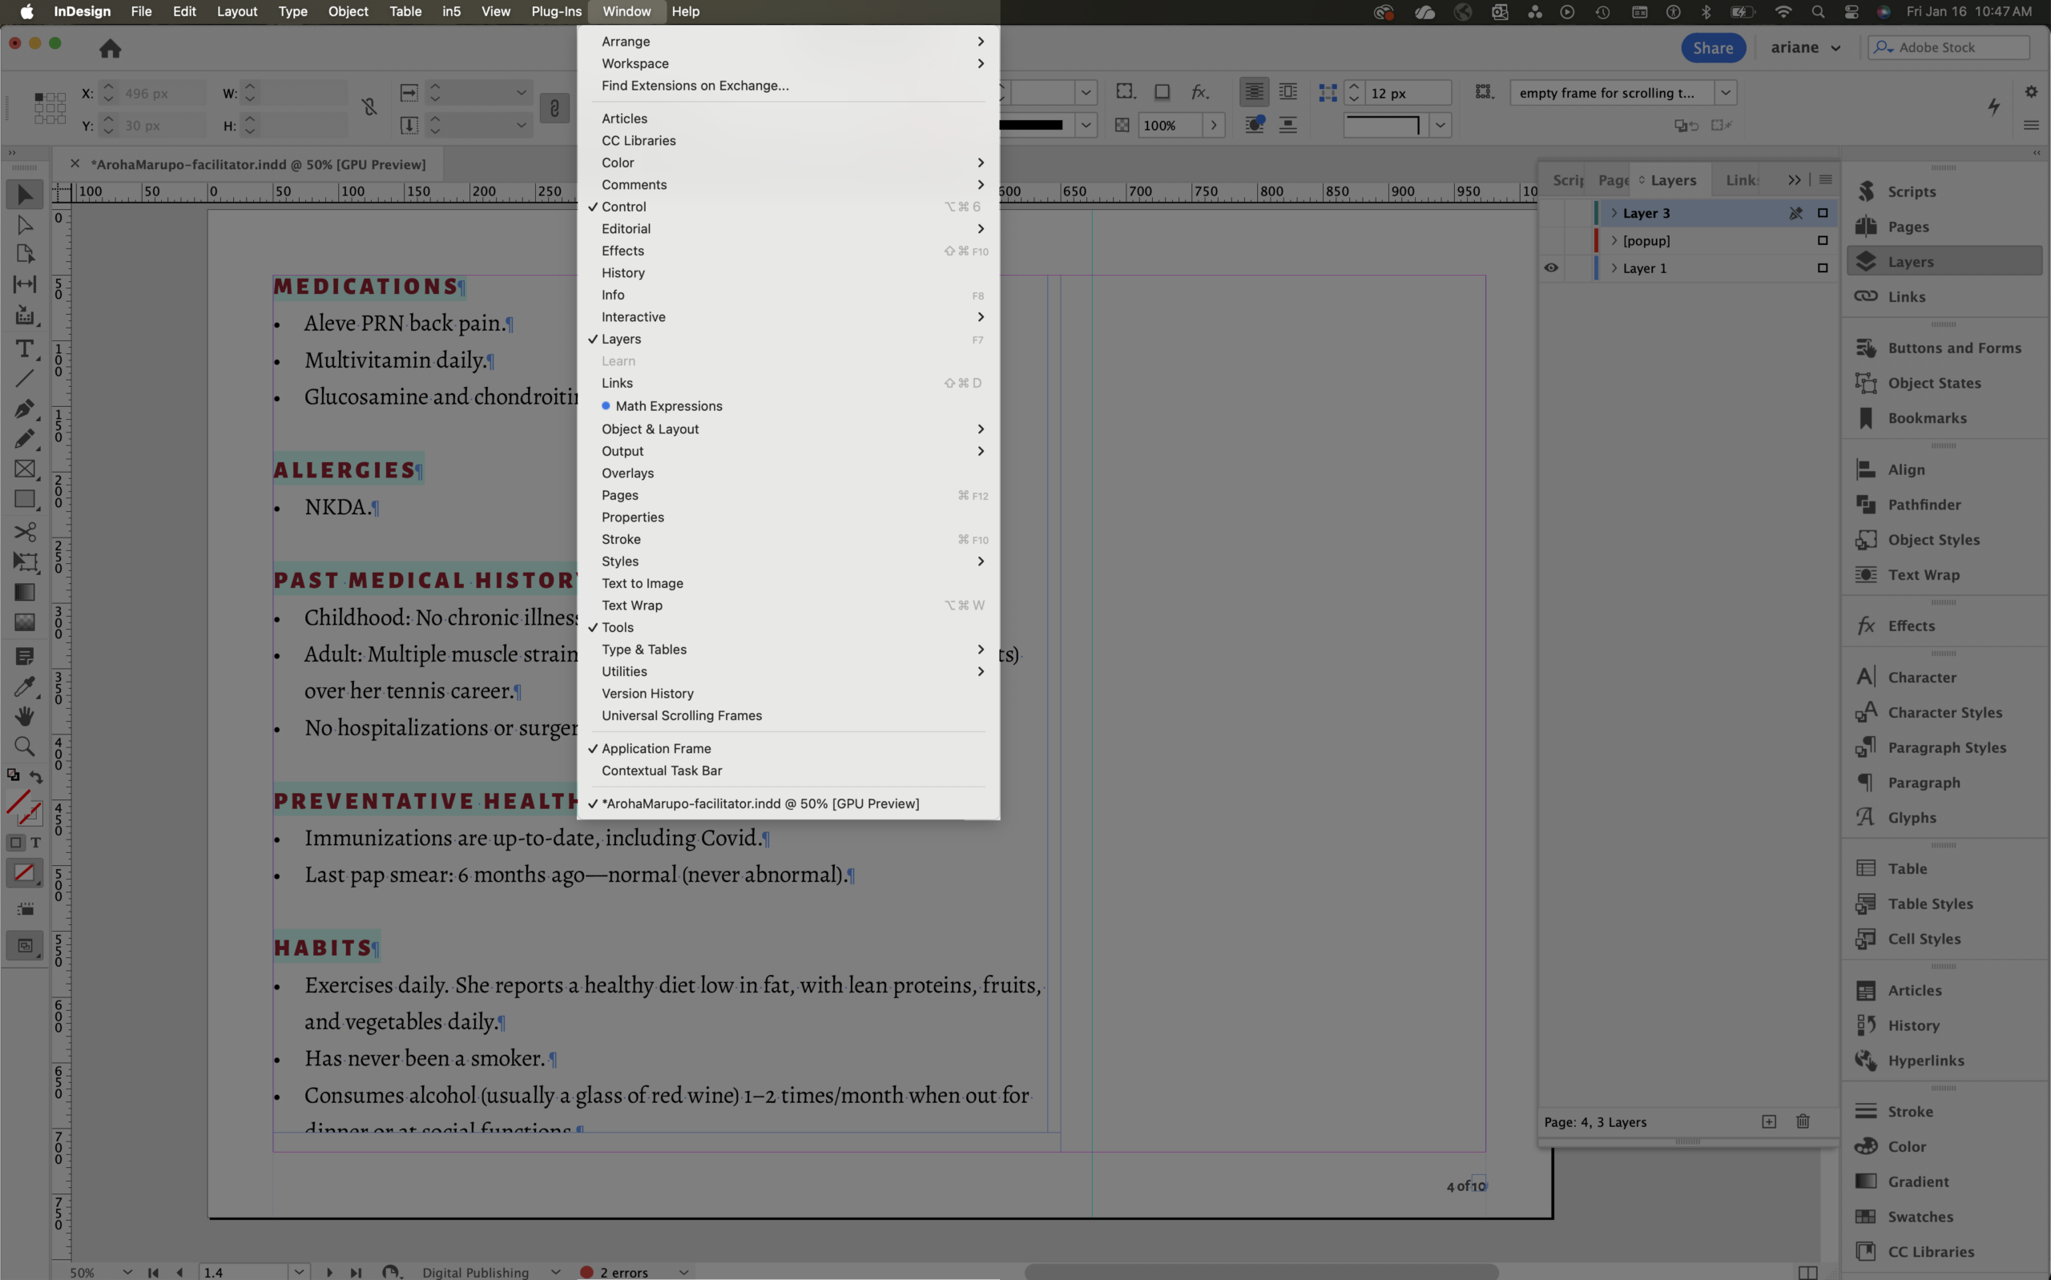The height and width of the screenshot is (1280, 2051).
Task: Expand the [popup] layer contents
Action: pyautogui.click(x=1614, y=241)
